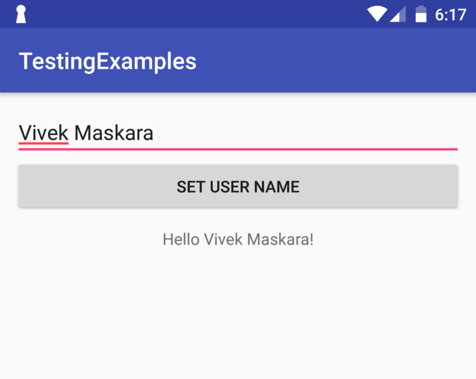The height and width of the screenshot is (379, 476).
Task: Click the word Hello in the greeting
Action: tap(181, 239)
